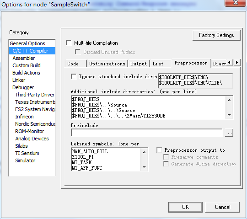Screen dimensions: 247x219
Task: Select Assembler category
Action: tap(24, 58)
